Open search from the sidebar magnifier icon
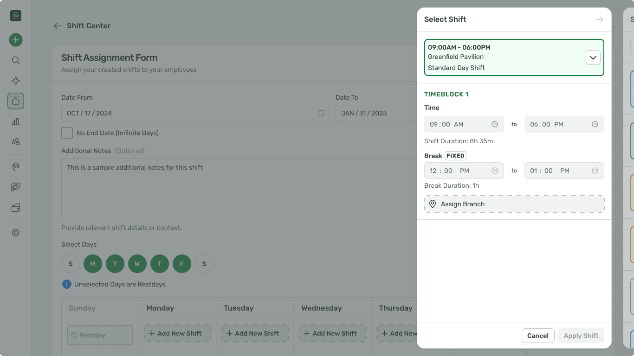This screenshot has height=356, width=634. click(16, 60)
